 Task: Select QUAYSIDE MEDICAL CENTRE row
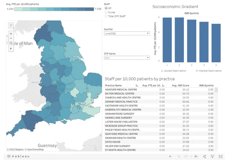[x=159, y=134]
